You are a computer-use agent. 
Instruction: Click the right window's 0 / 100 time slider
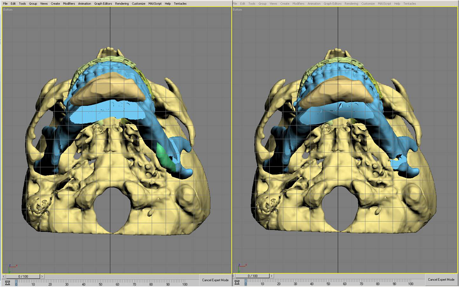[x=253, y=276]
